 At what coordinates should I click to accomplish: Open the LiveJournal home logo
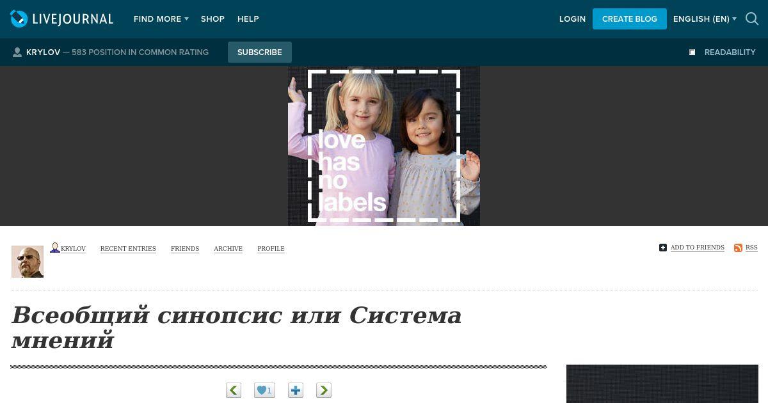pyautogui.click(x=61, y=19)
